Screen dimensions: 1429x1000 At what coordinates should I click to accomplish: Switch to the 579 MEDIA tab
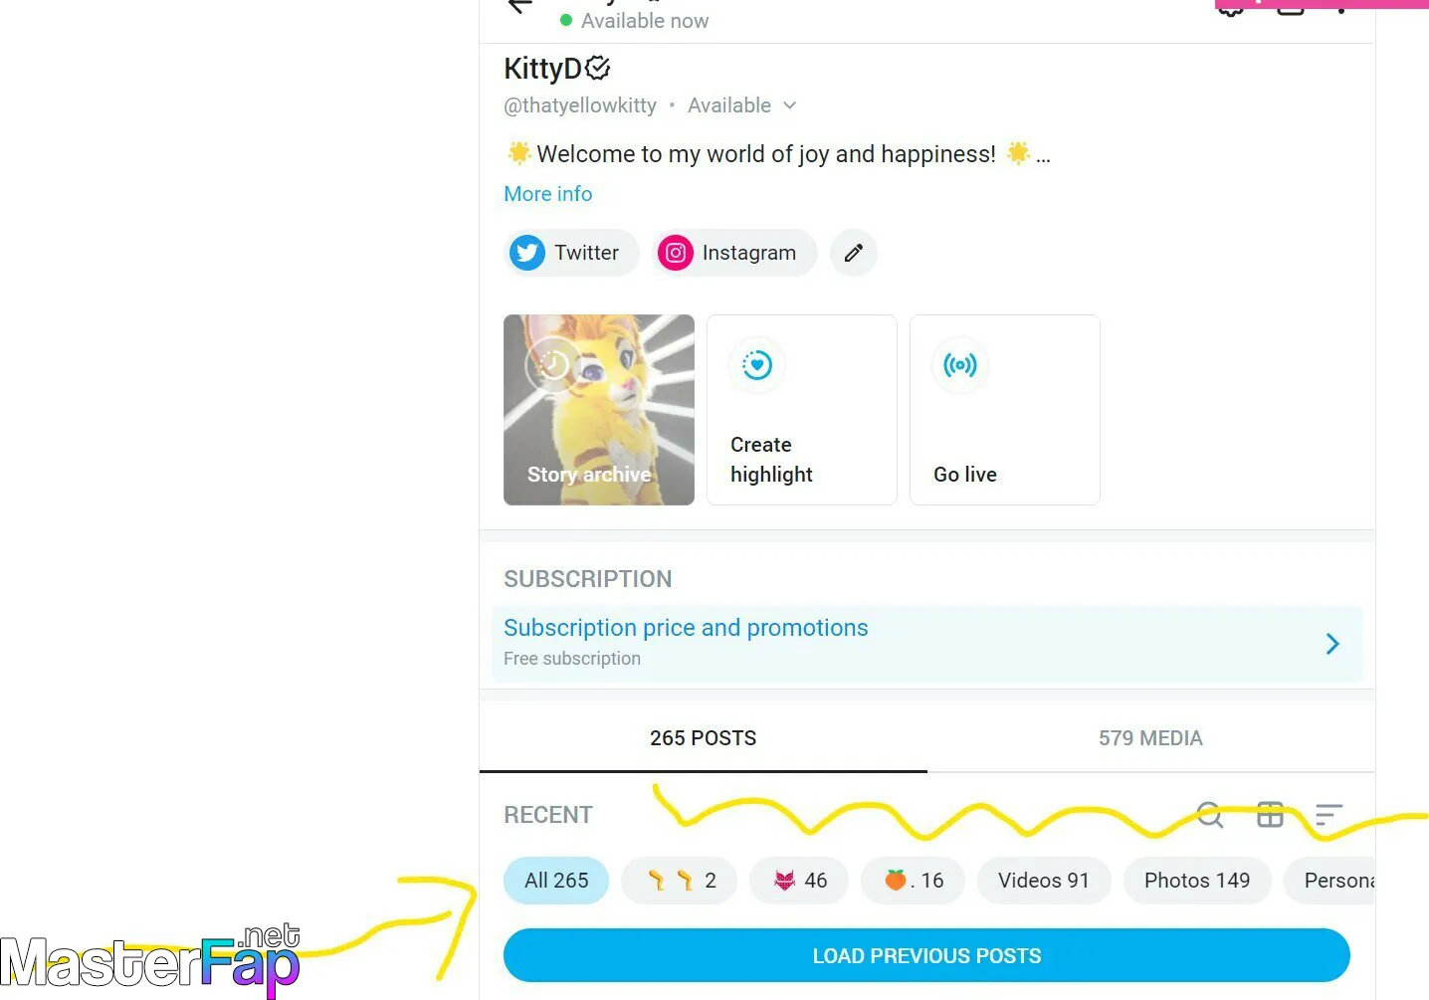tap(1150, 738)
